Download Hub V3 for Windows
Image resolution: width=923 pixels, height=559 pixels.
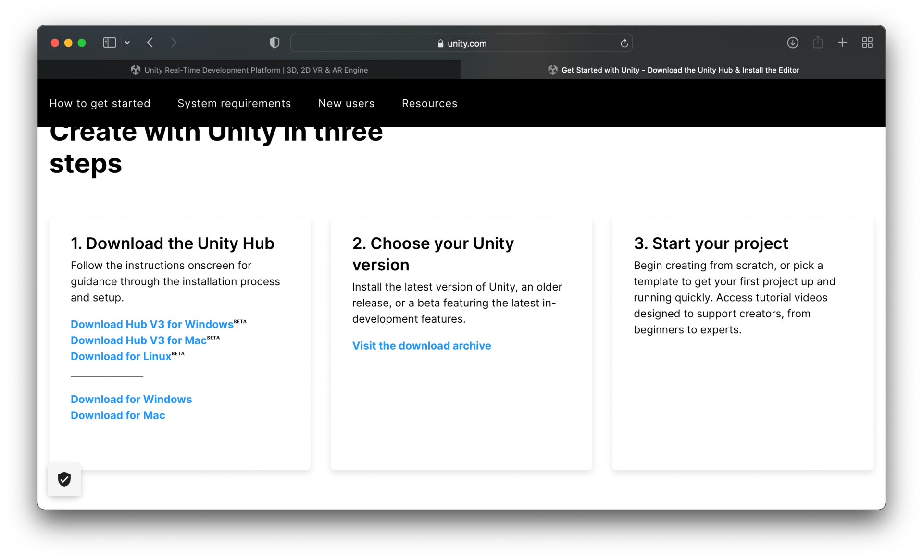pos(151,324)
